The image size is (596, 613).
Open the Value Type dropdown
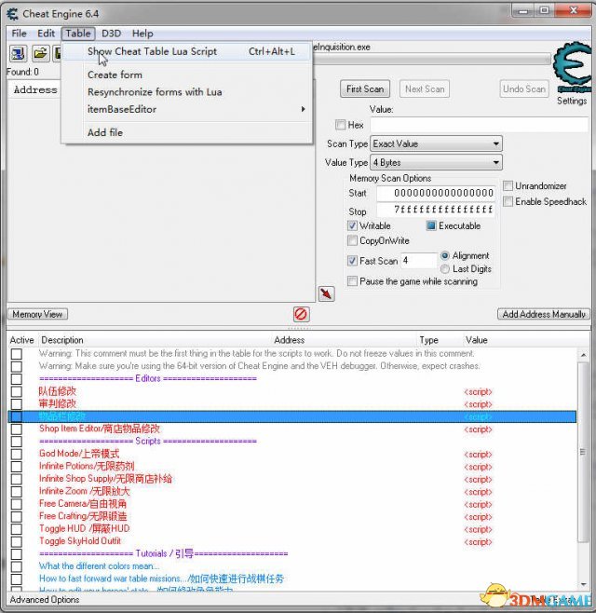click(436, 162)
